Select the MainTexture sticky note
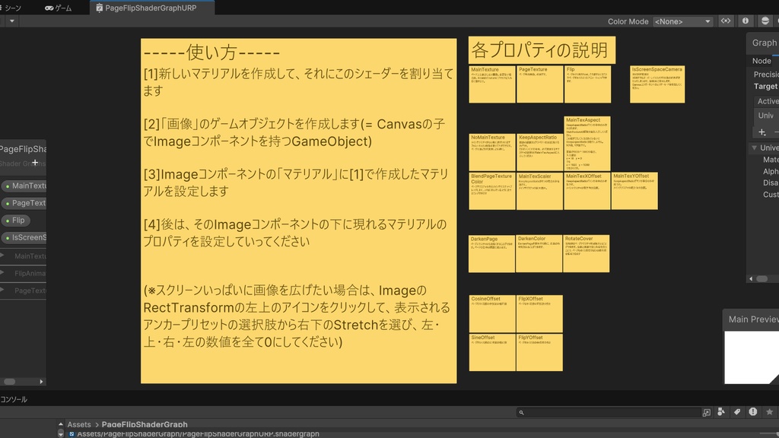779x438 pixels. tap(492, 84)
